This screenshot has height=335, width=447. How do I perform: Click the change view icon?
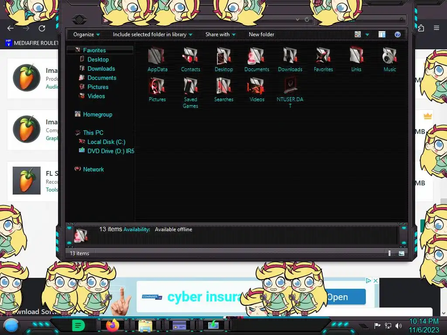click(x=358, y=34)
